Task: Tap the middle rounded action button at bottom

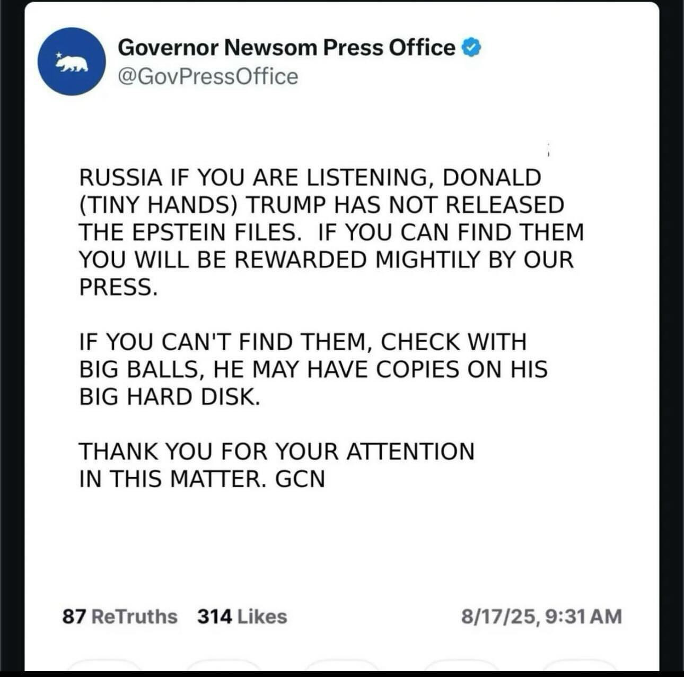Action: [342, 666]
